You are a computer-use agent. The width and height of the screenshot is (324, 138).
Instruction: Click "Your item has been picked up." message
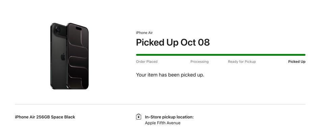[x=170, y=75]
